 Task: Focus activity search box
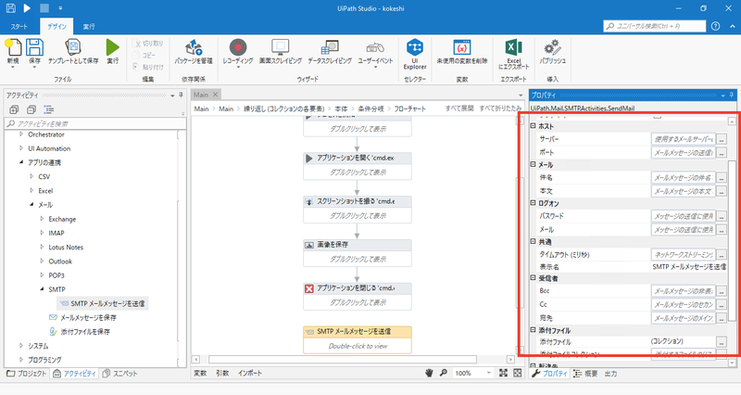(95, 123)
